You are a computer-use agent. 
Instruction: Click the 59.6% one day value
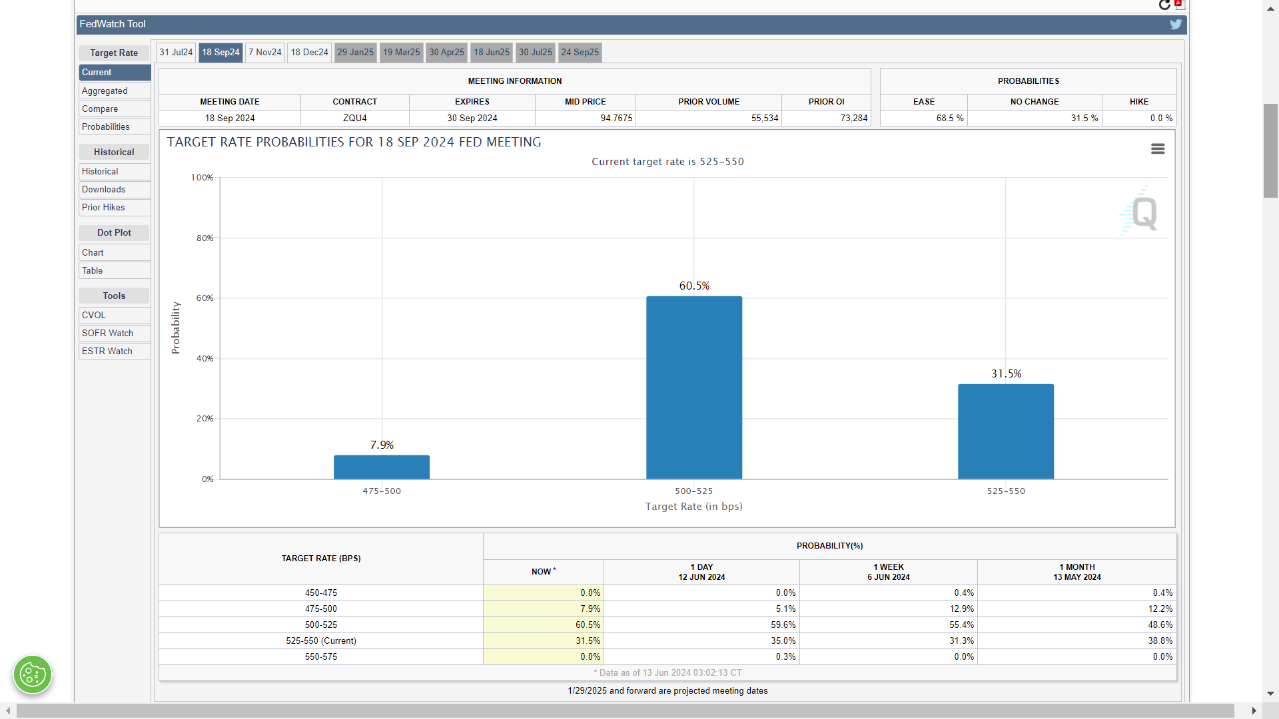tap(783, 624)
